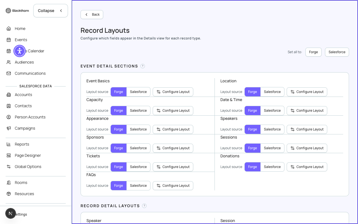Viewport: 358px width, 224px height.
Task: Select Forge for Event Basics layout source
Action: [x=119, y=92]
